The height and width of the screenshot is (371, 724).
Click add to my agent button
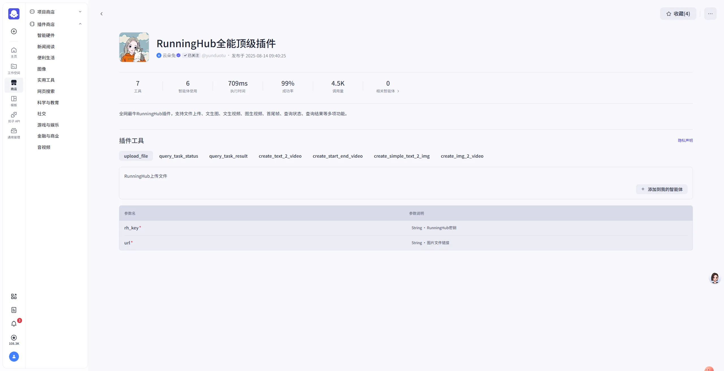[x=662, y=189]
